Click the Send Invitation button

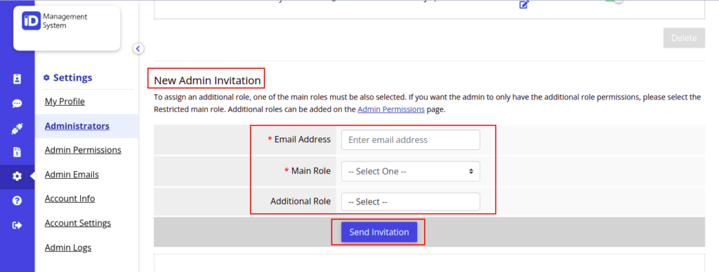378,232
